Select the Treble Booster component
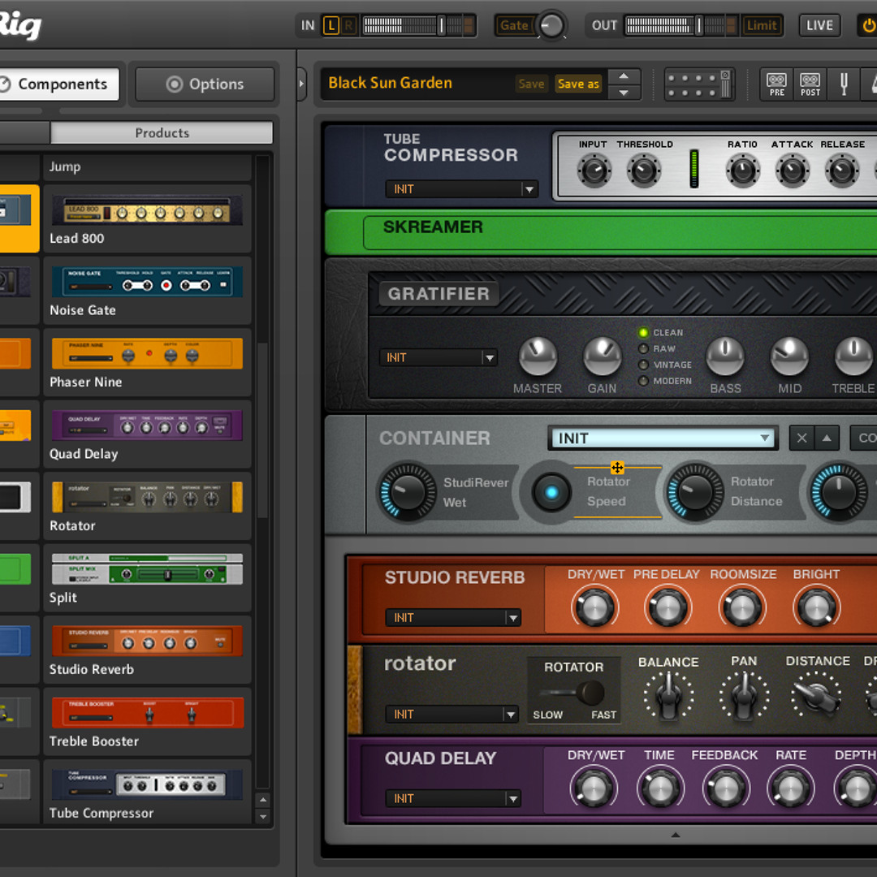This screenshot has width=877, height=877. point(147,722)
